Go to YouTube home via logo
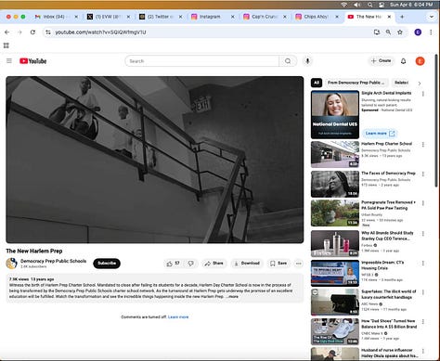440x361 pixels. (x=33, y=61)
